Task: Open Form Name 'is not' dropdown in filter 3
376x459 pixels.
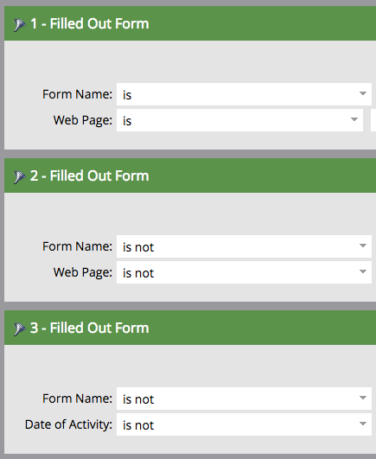Action: pos(244,398)
